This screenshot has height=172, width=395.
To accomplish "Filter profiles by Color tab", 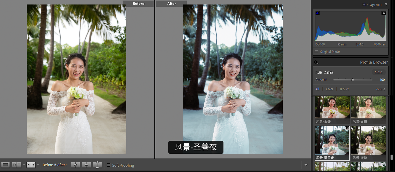I will tap(330, 89).
